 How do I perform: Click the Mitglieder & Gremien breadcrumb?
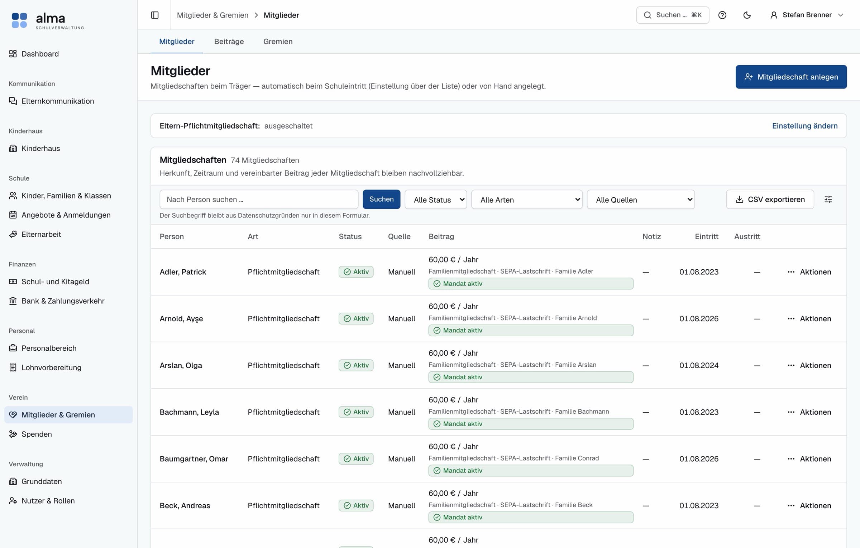pos(212,15)
